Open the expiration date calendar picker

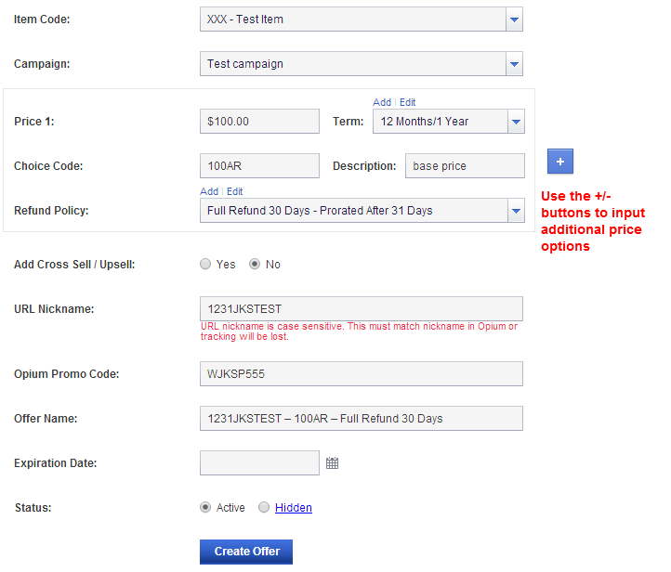click(x=332, y=463)
